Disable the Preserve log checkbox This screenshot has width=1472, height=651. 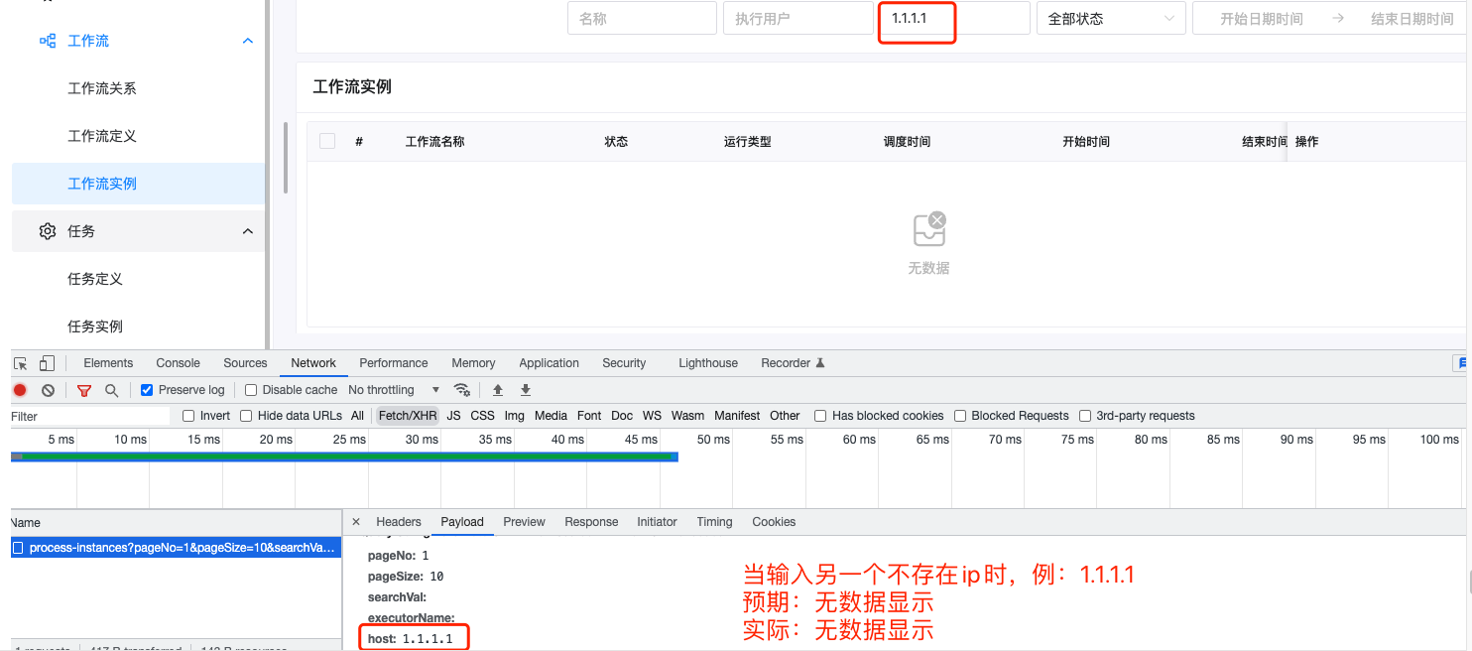coord(145,389)
